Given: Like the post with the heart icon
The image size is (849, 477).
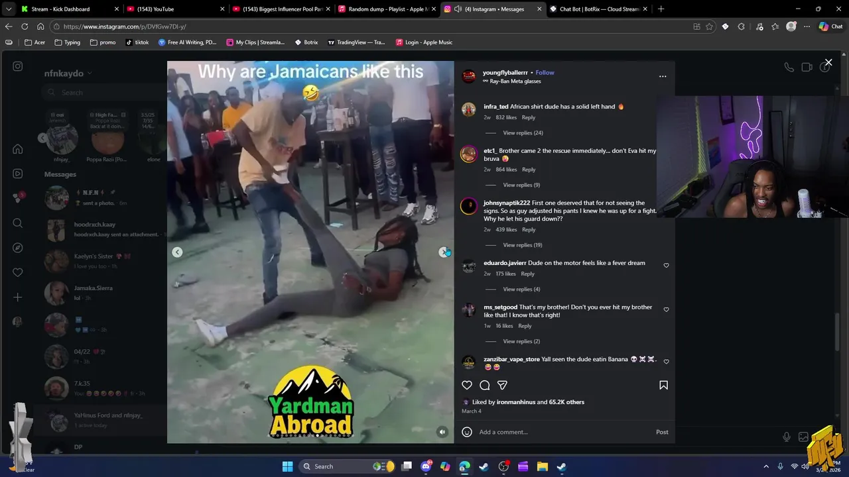Looking at the screenshot, I should (x=467, y=385).
